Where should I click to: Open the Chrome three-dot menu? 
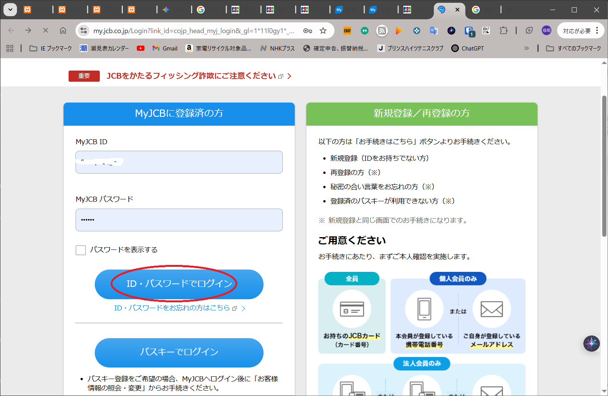597,30
